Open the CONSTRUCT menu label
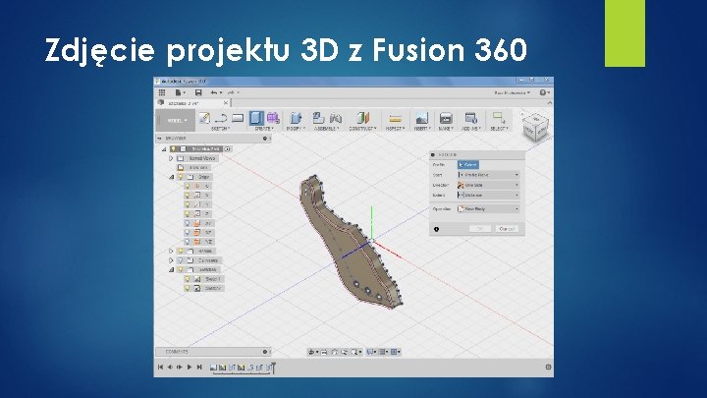Screen dimensions: 707x398 [x=363, y=129]
